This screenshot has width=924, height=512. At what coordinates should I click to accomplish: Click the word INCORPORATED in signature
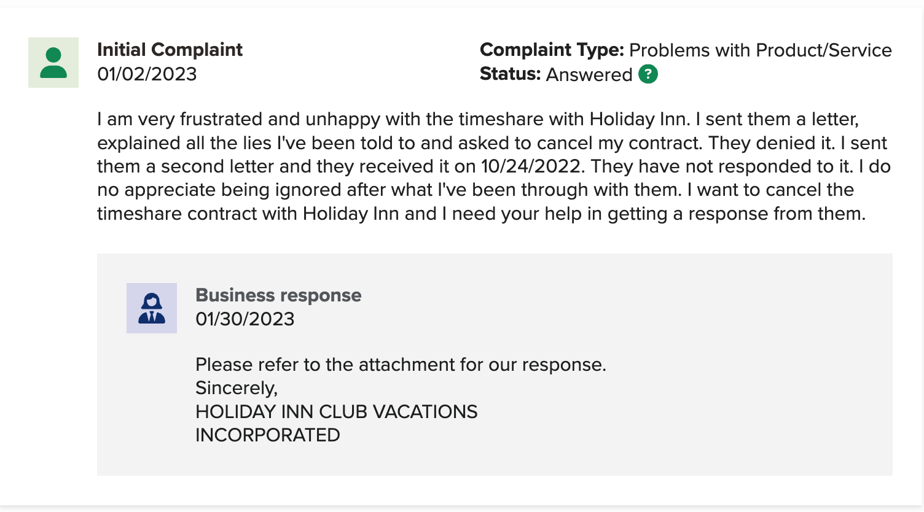[267, 435]
